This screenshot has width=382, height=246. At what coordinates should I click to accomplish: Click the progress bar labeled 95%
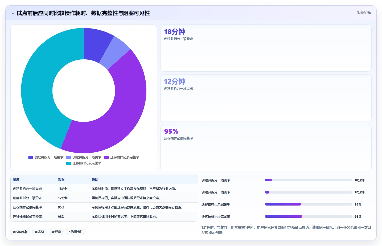point(309,204)
